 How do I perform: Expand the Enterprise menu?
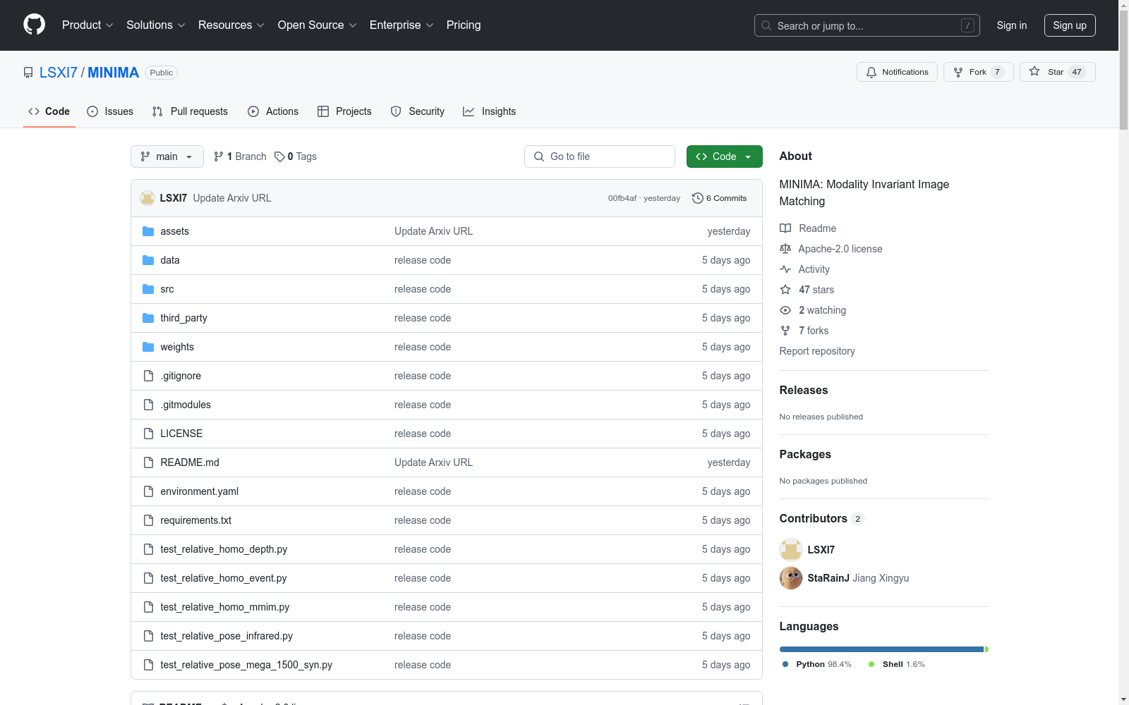click(x=402, y=25)
